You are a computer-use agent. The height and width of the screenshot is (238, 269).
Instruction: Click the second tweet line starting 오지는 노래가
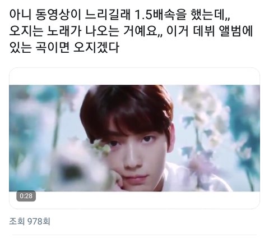[x=131, y=31]
